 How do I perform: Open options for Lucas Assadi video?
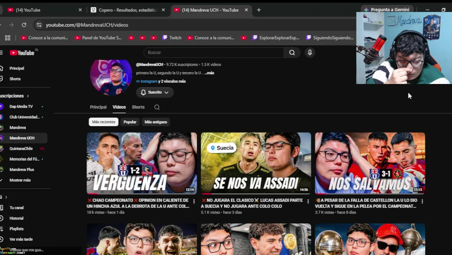coord(308,201)
